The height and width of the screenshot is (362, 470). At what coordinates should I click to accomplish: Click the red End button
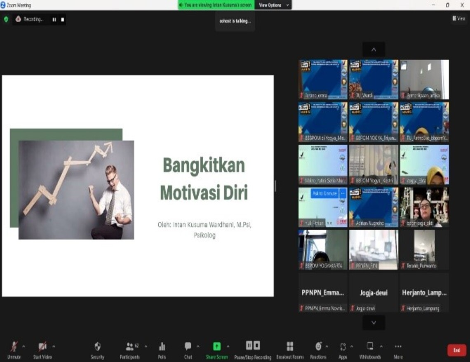pyautogui.click(x=456, y=350)
